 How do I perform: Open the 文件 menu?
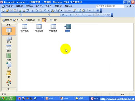point(10,6)
